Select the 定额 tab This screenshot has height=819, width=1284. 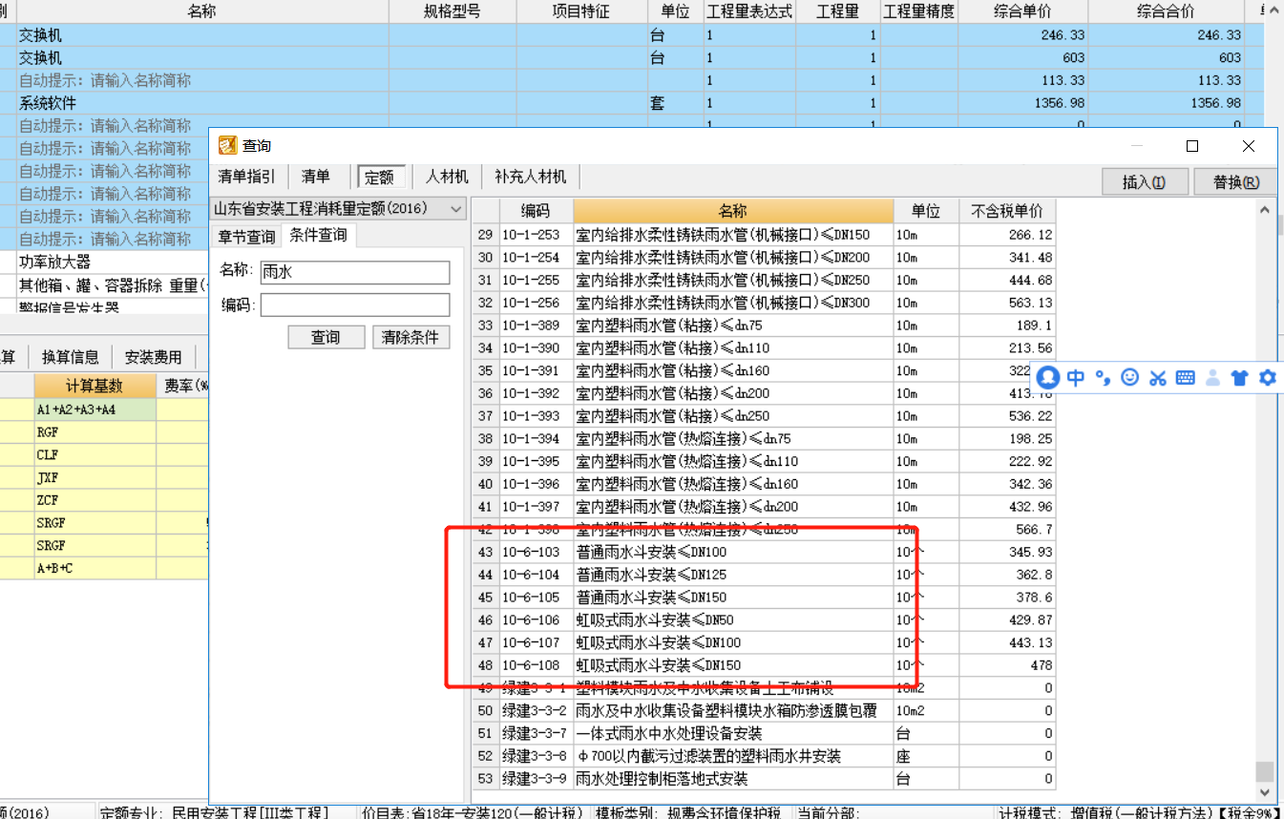[x=382, y=177]
